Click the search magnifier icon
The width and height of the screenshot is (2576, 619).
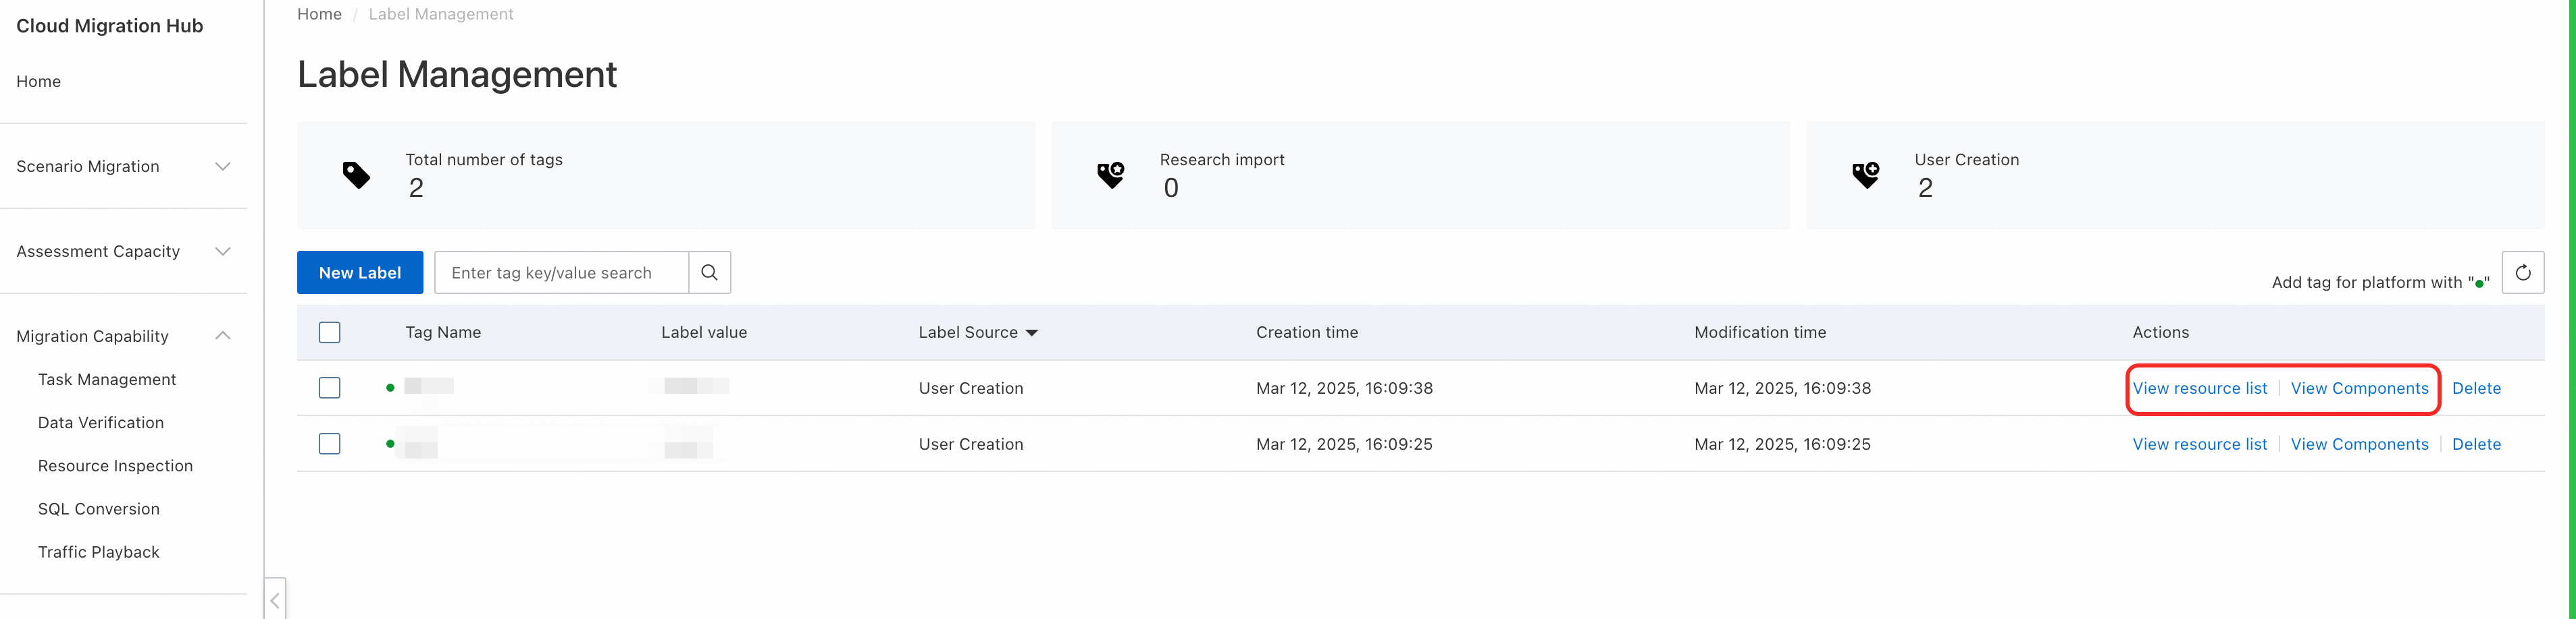pos(709,272)
